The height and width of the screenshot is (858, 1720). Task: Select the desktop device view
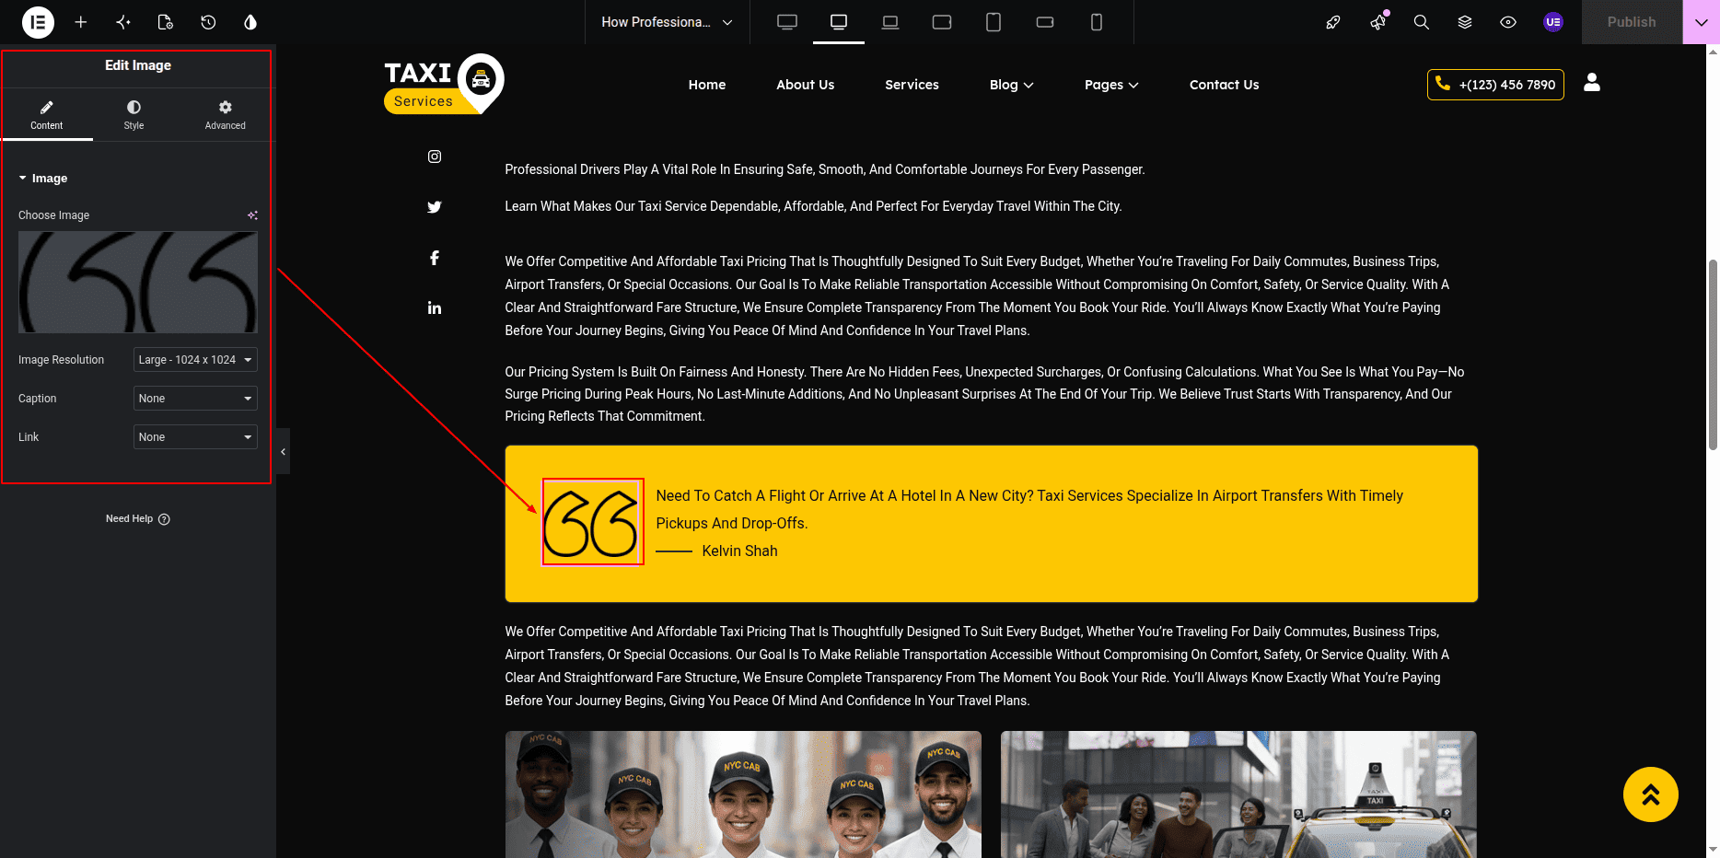839,22
